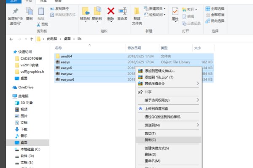The image size is (253, 168).
Task: Expand 授予访问权限(G) submenu
Action: 168,100
